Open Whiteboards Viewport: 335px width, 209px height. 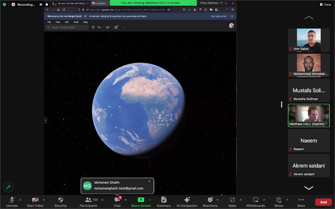point(255,202)
